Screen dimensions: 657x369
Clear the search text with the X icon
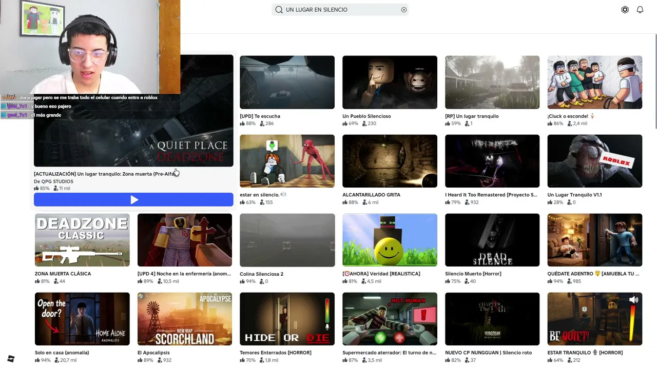coord(404,10)
